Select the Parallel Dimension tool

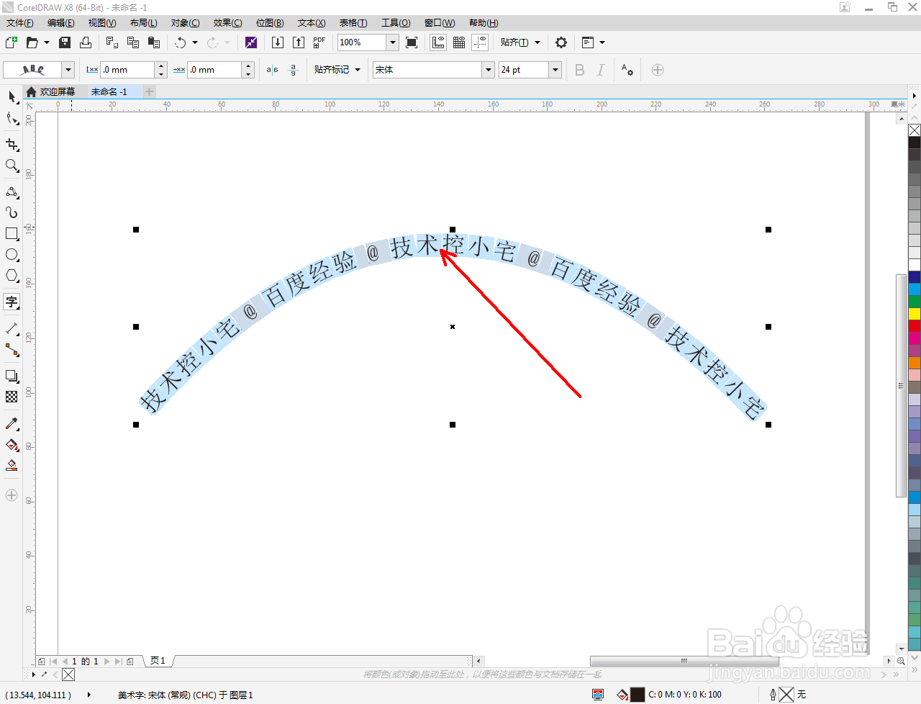[x=12, y=329]
